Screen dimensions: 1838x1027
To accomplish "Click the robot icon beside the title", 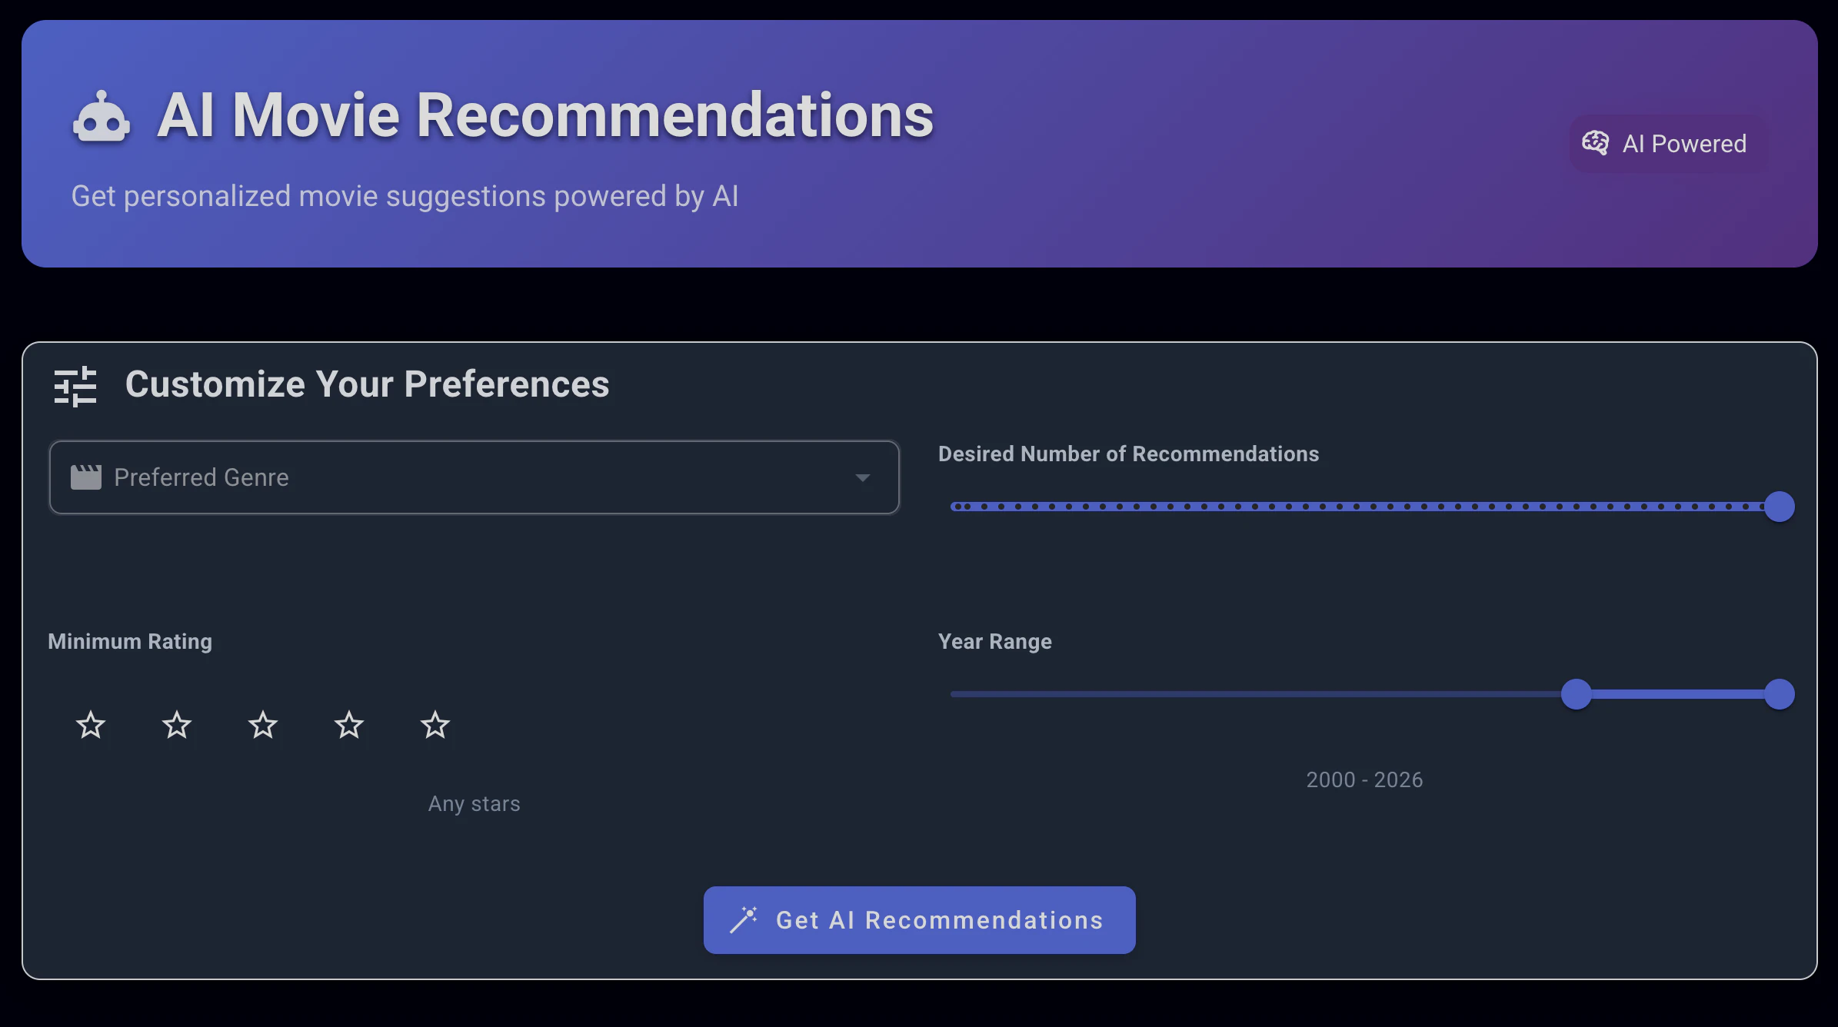I will click(x=101, y=118).
